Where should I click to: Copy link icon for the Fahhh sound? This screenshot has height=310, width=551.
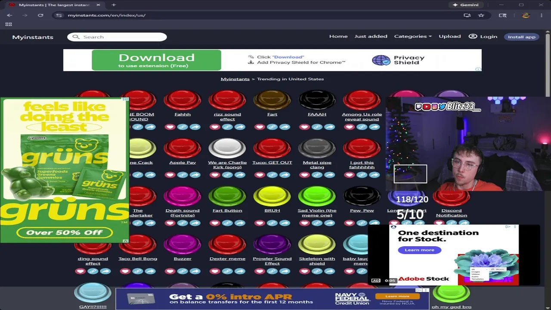(183, 127)
